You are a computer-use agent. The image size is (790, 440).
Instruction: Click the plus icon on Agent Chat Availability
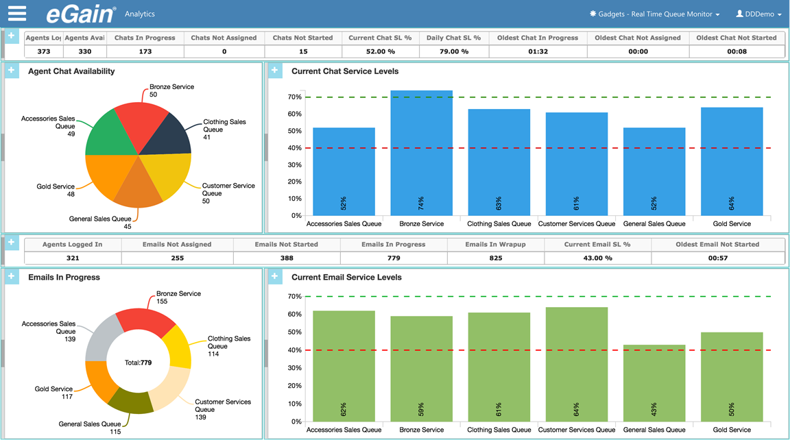[11, 70]
